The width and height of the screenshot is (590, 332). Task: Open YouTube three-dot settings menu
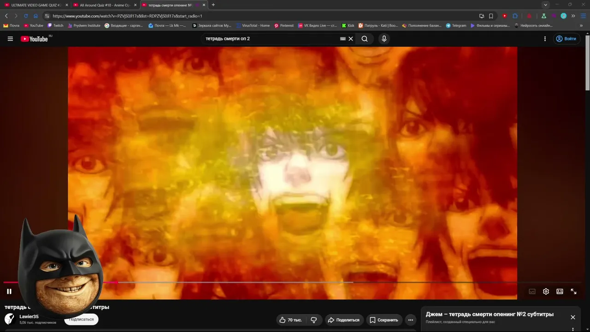click(x=545, y=39)
